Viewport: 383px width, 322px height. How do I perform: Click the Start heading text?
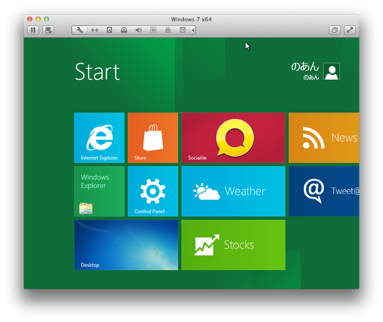[x=97, y=71]
